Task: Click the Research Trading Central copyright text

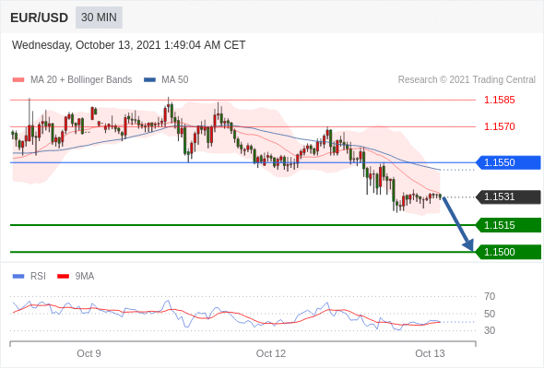Action: tap(467, 80)
